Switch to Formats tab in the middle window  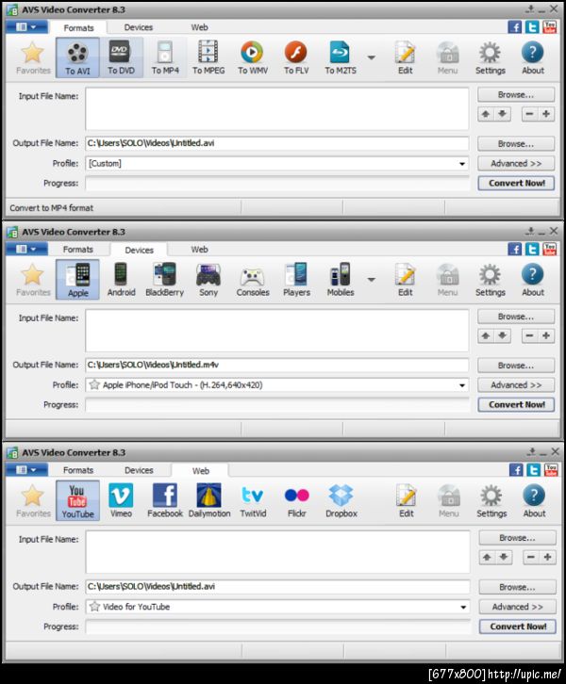point(77,250)
